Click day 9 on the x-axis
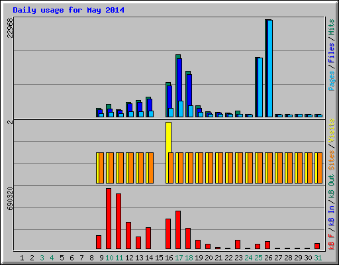The height and width of the screenshot is (265, 339). coord(101,258)
